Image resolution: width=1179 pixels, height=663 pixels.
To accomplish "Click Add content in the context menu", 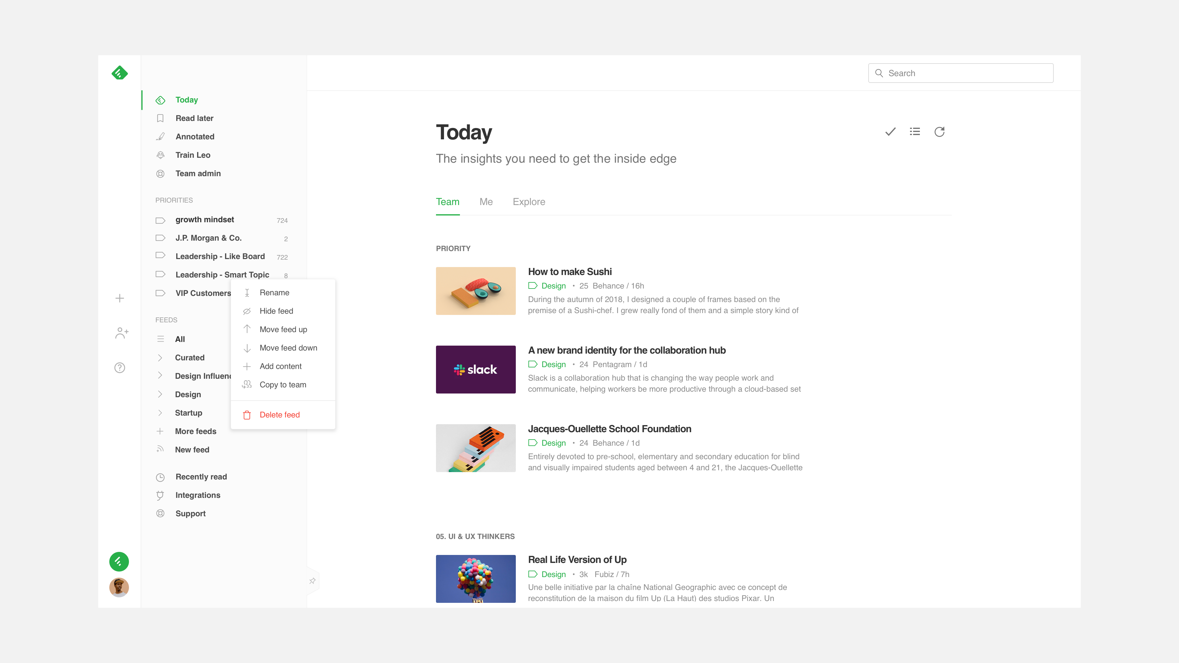I will pos(281,366).
